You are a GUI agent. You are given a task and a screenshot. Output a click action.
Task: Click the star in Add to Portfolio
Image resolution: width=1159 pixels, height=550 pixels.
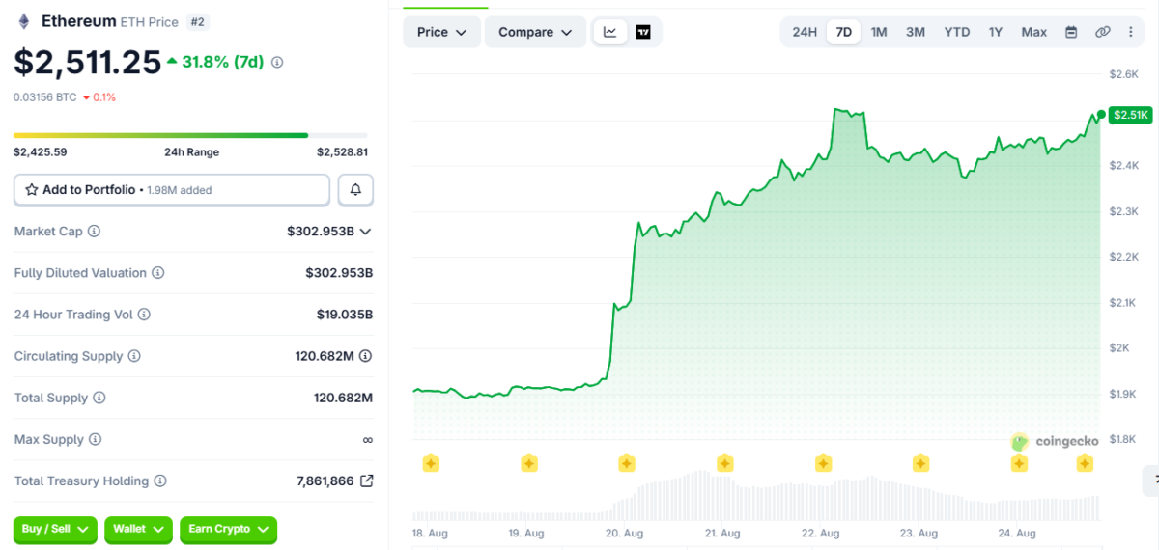click(x=32, y=190)
